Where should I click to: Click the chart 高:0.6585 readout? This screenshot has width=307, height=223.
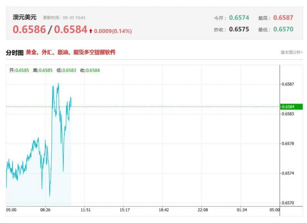pos(43,70)
